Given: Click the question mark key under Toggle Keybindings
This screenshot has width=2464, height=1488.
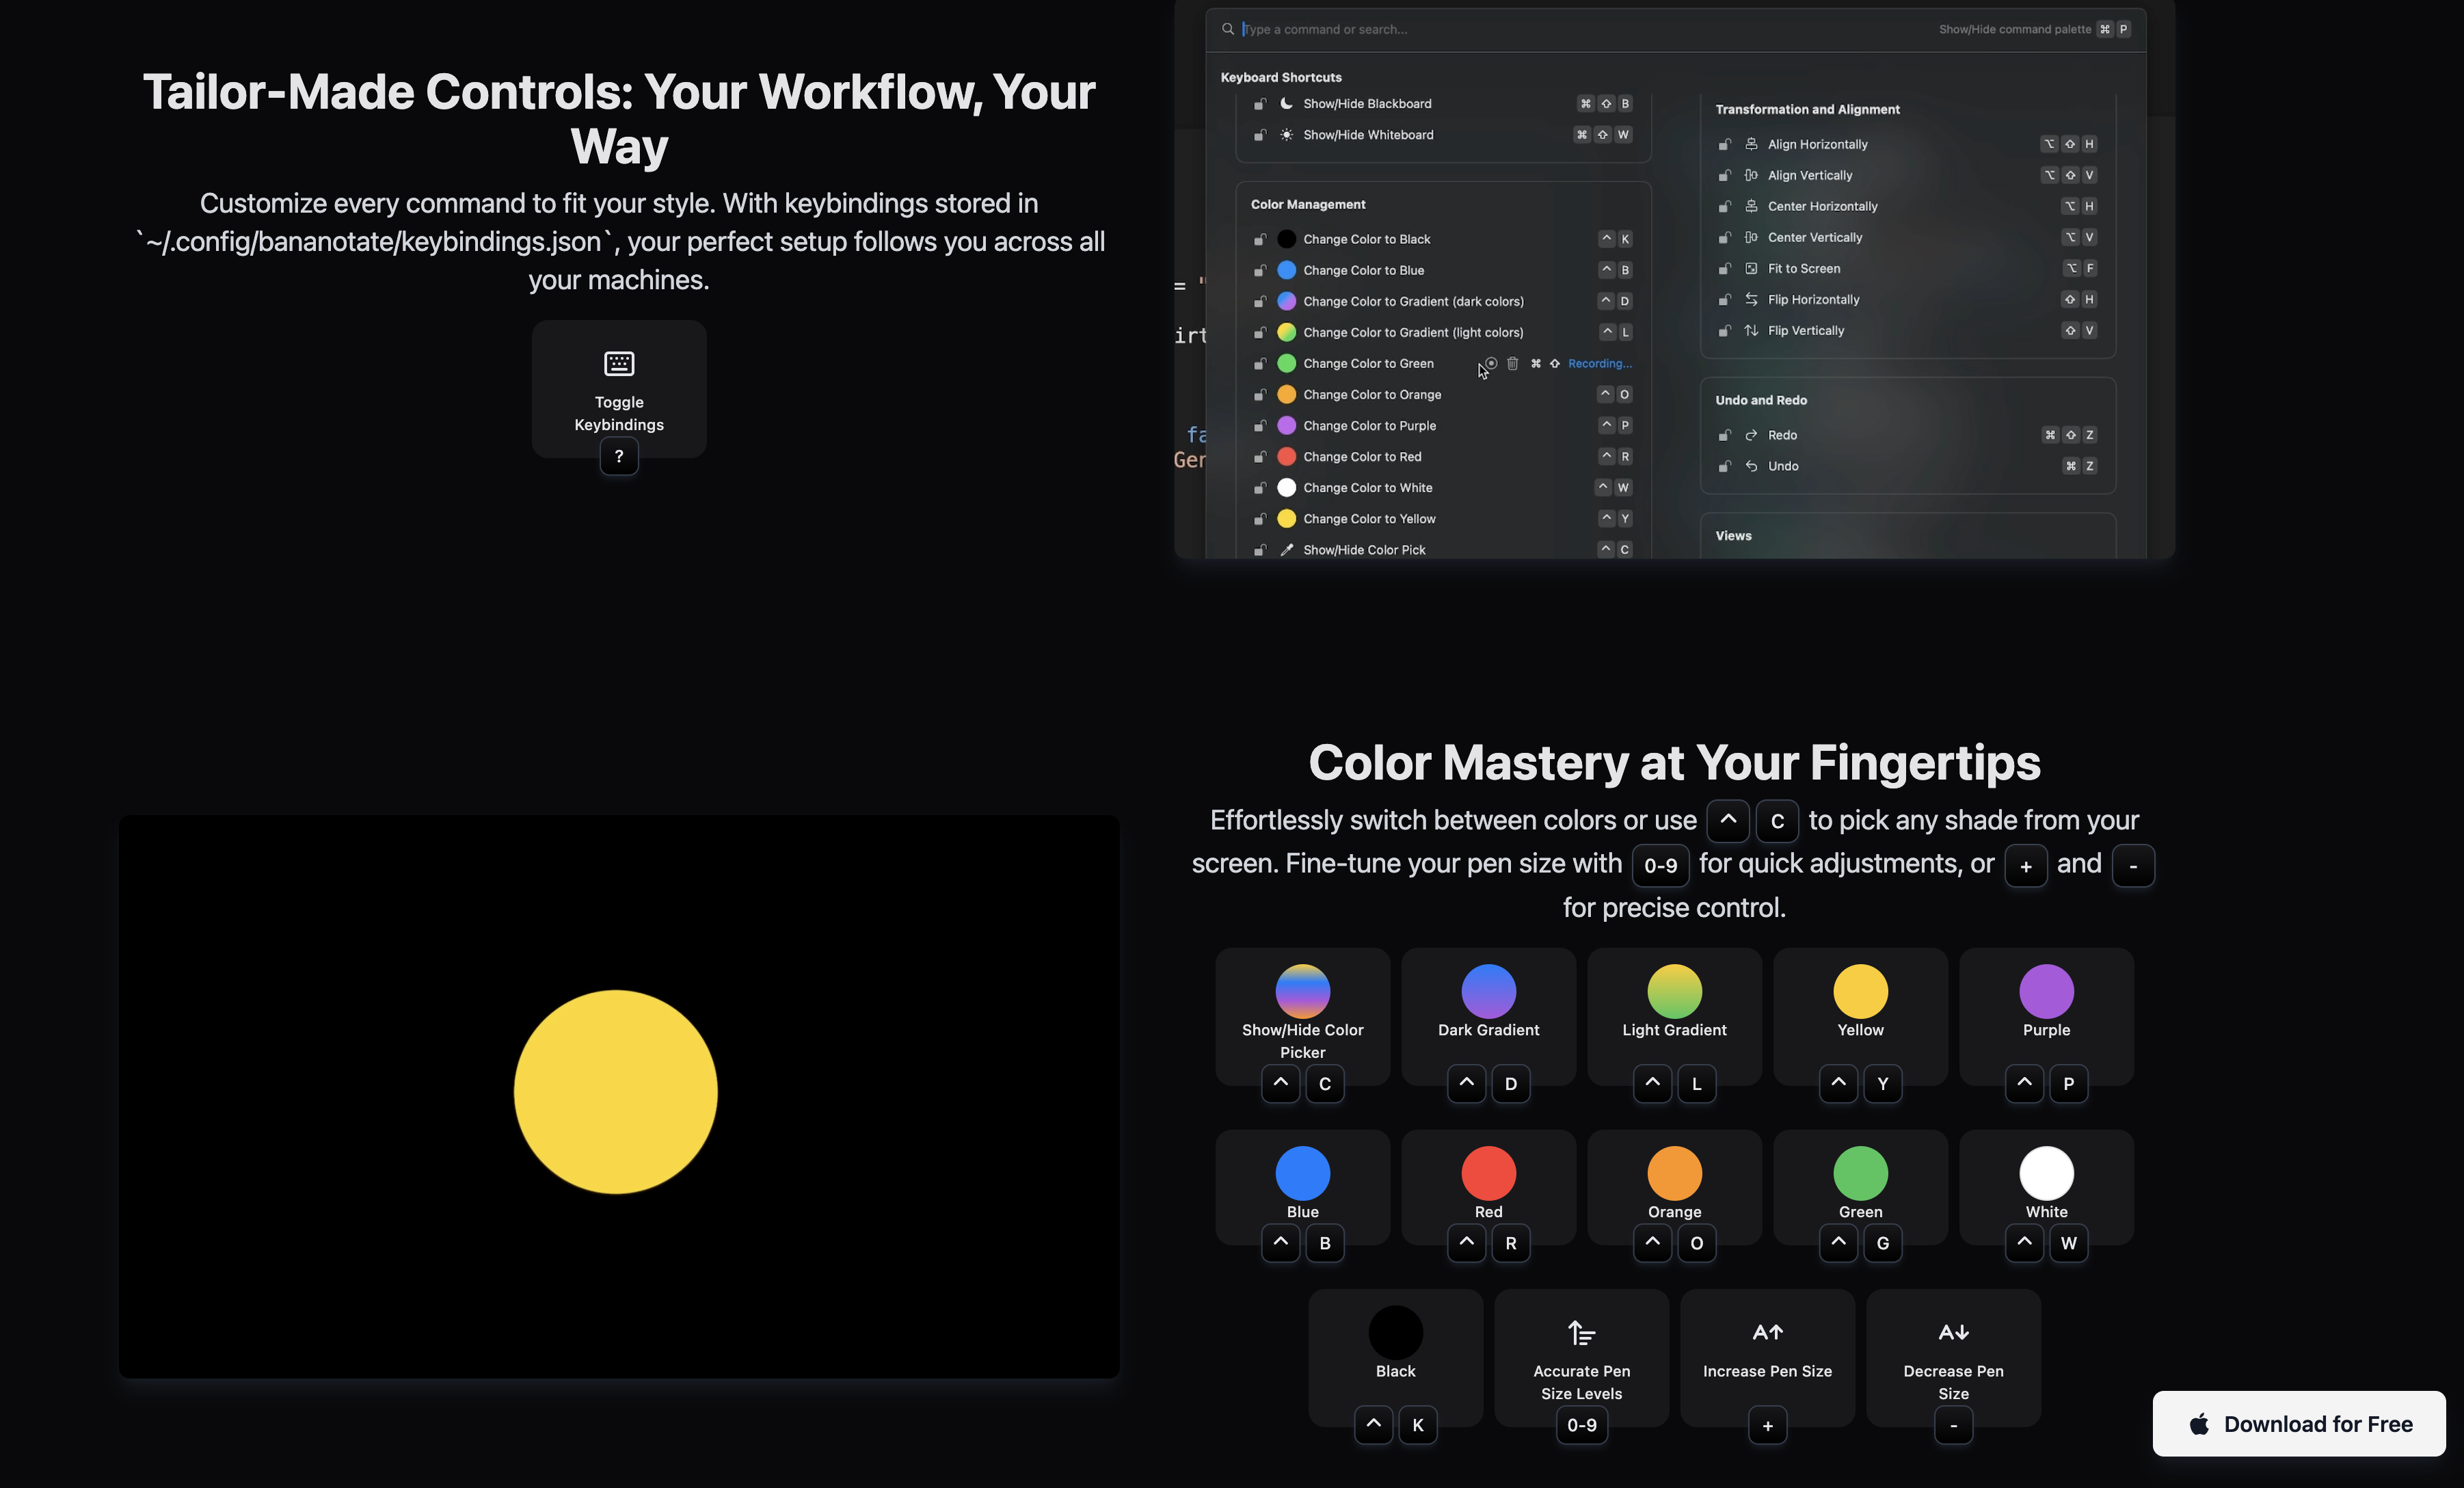Looking at the screenshot, I should click(619, 456).
